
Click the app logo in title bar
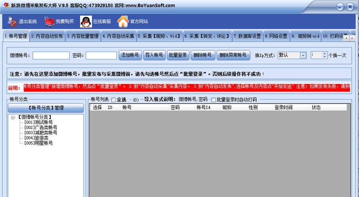pyautogui.click(x=6, y=6)
